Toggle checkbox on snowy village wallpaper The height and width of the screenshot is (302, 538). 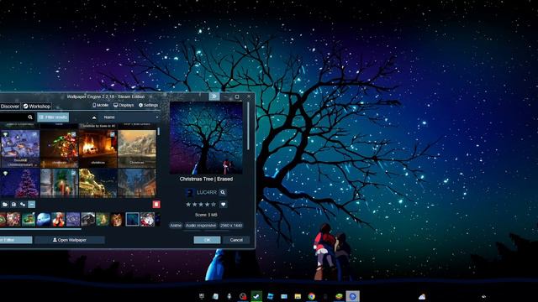[x=34, y=134]
